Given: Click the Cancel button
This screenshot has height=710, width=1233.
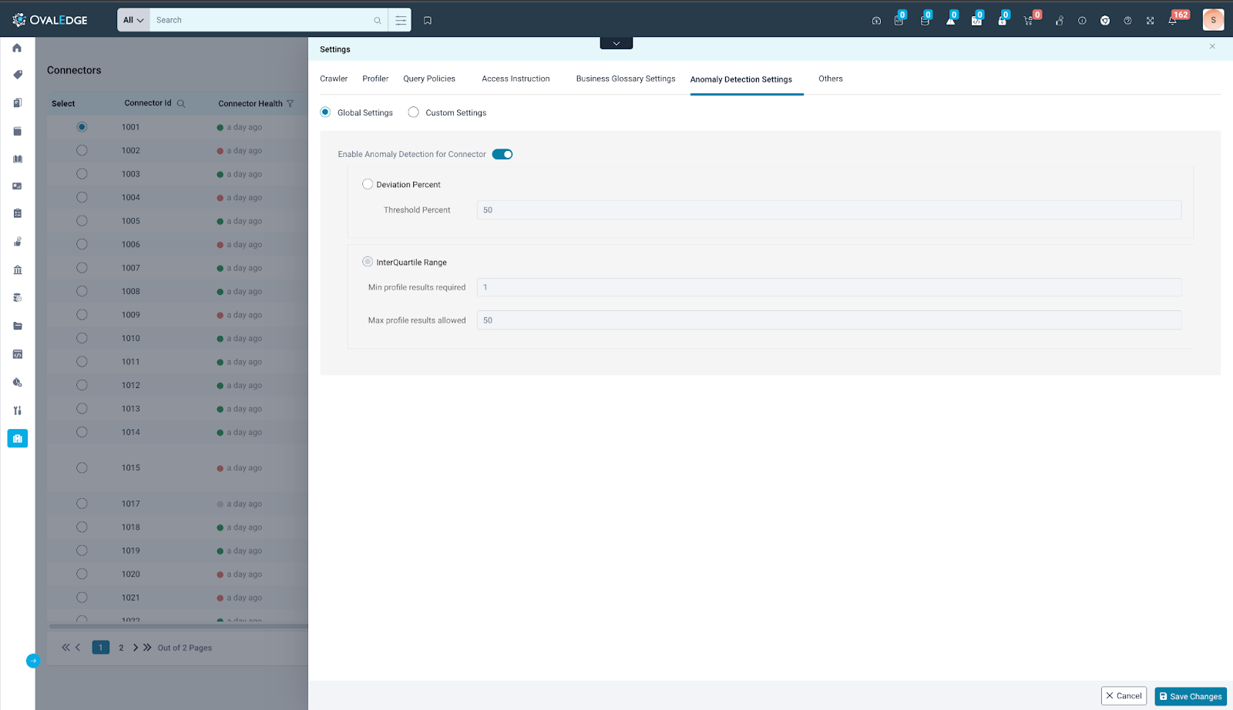Looking at the screenshot, I should (x=1124, y=696).
